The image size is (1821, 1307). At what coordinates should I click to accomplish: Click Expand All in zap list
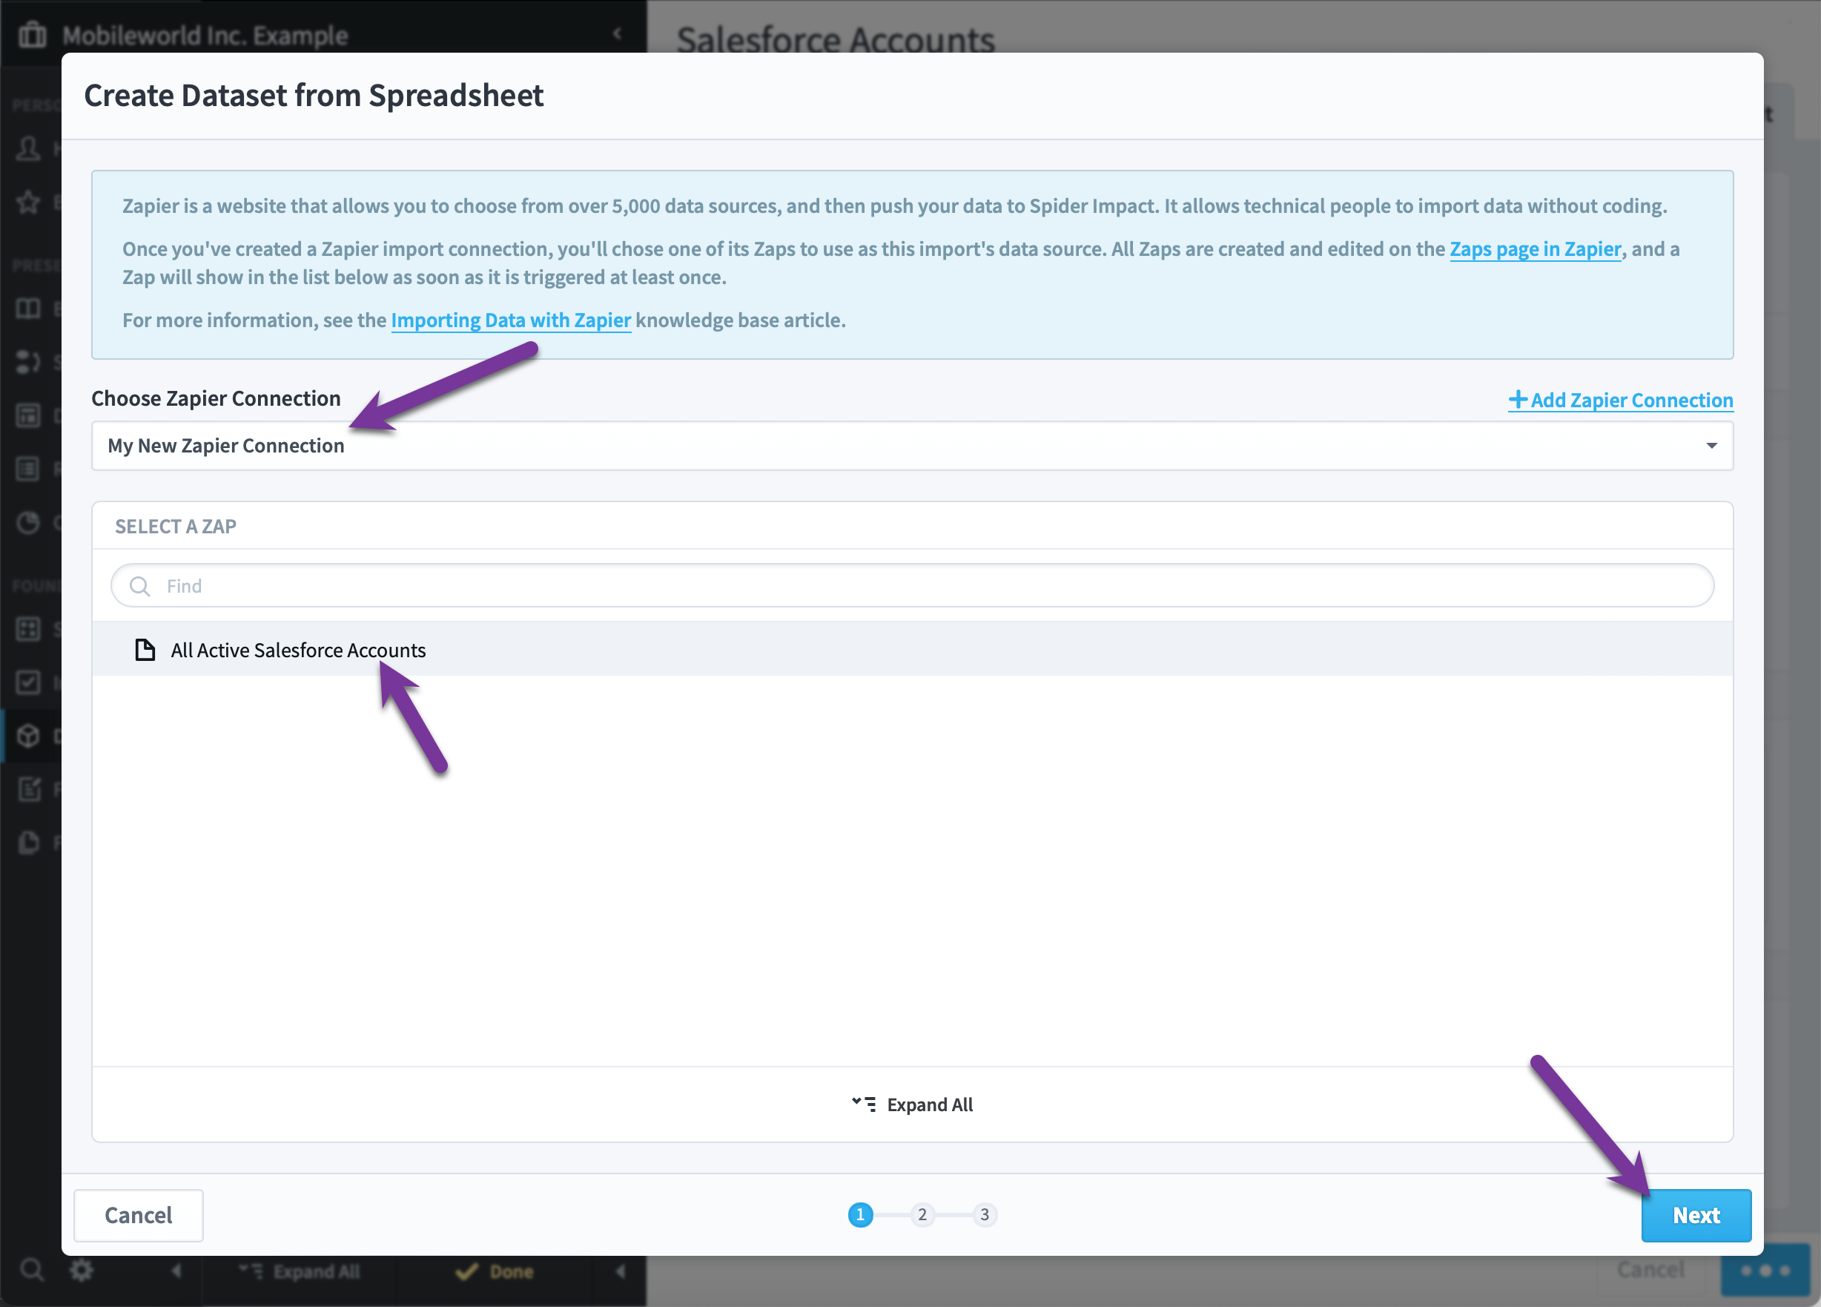(912, 1104)
